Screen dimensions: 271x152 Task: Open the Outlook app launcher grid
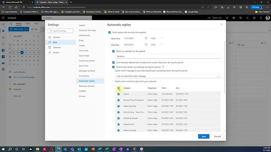pos(3,18)
